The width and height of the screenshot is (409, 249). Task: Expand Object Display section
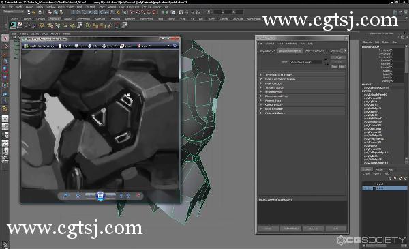pos(302,104)
